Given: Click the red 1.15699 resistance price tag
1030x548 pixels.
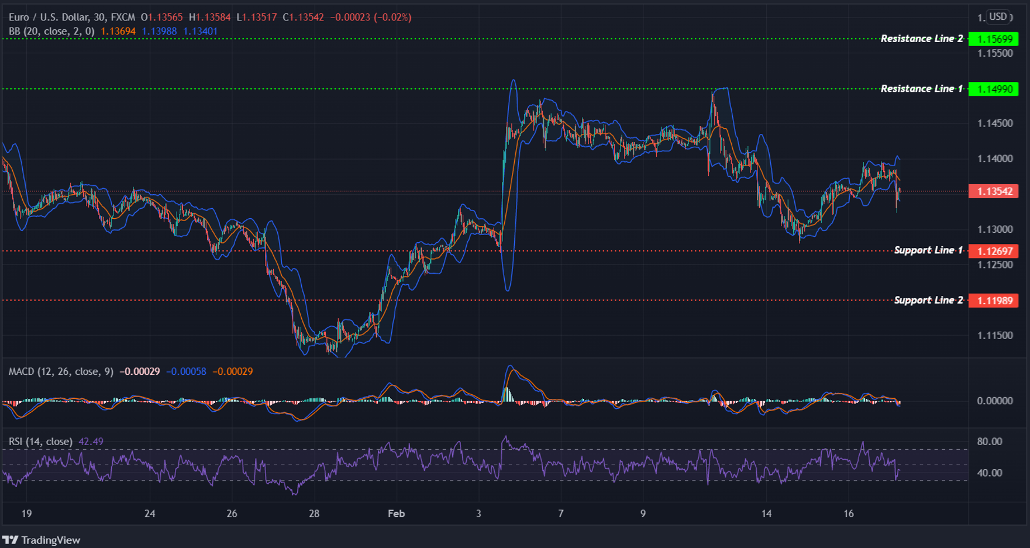Looking at the screenshot, I should [994, 39].
